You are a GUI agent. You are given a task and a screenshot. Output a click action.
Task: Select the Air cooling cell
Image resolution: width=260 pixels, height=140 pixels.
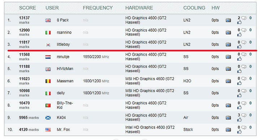tap(186, 118)
